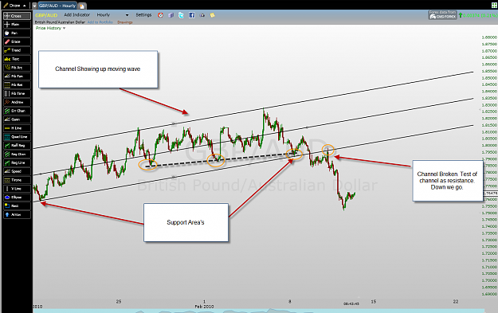
Task: Select the Fib Arc tool
Action: coord(18,68)
